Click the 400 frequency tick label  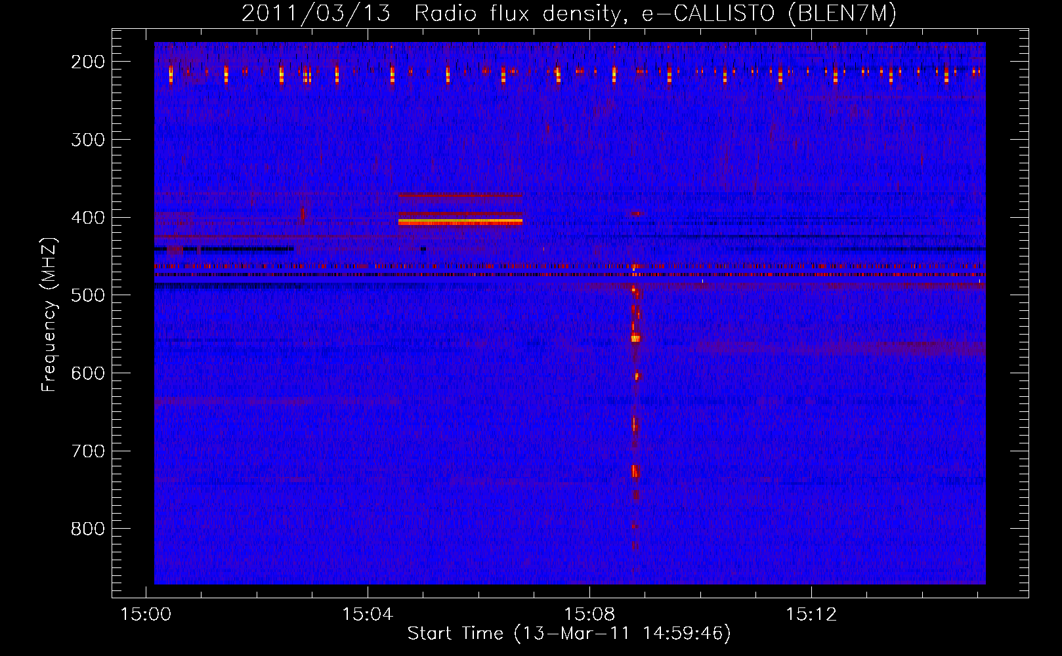tap(87, 218)
